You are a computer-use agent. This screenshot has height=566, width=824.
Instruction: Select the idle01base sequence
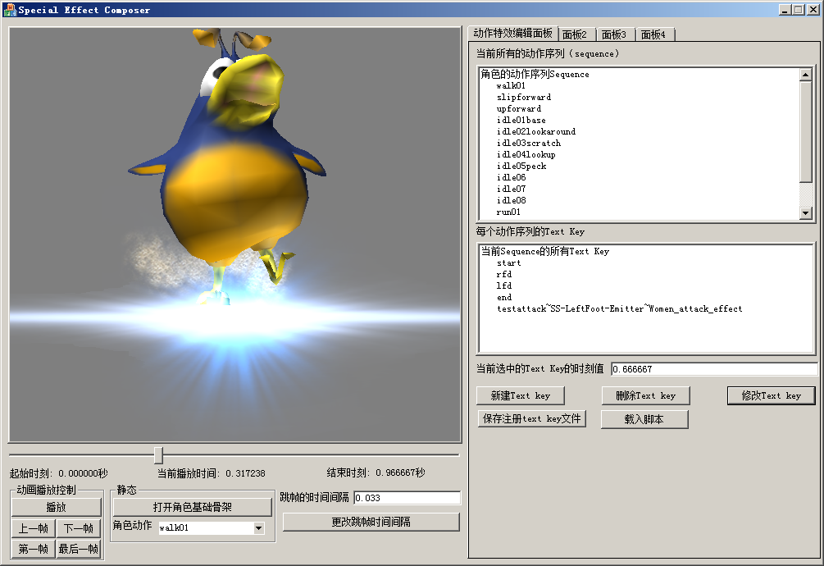click(x=521, y=121)
